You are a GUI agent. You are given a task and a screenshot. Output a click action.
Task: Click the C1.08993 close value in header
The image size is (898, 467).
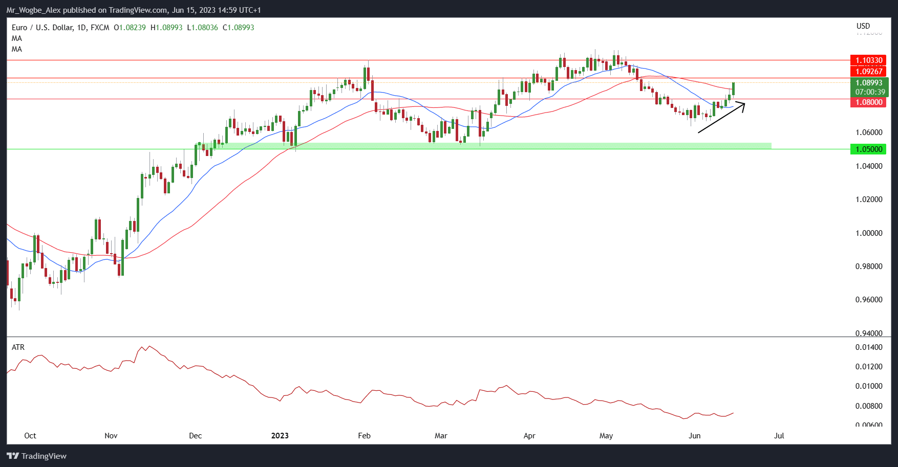238,28
